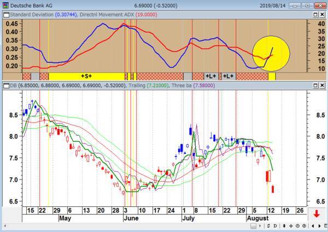Maximize the DB price chart panel
The height and width of the screenshot is (232, 328).
click(x=315, y=85)
